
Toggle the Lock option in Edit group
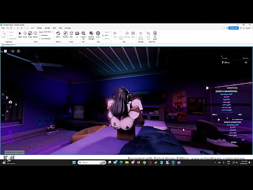pos(105,35)
